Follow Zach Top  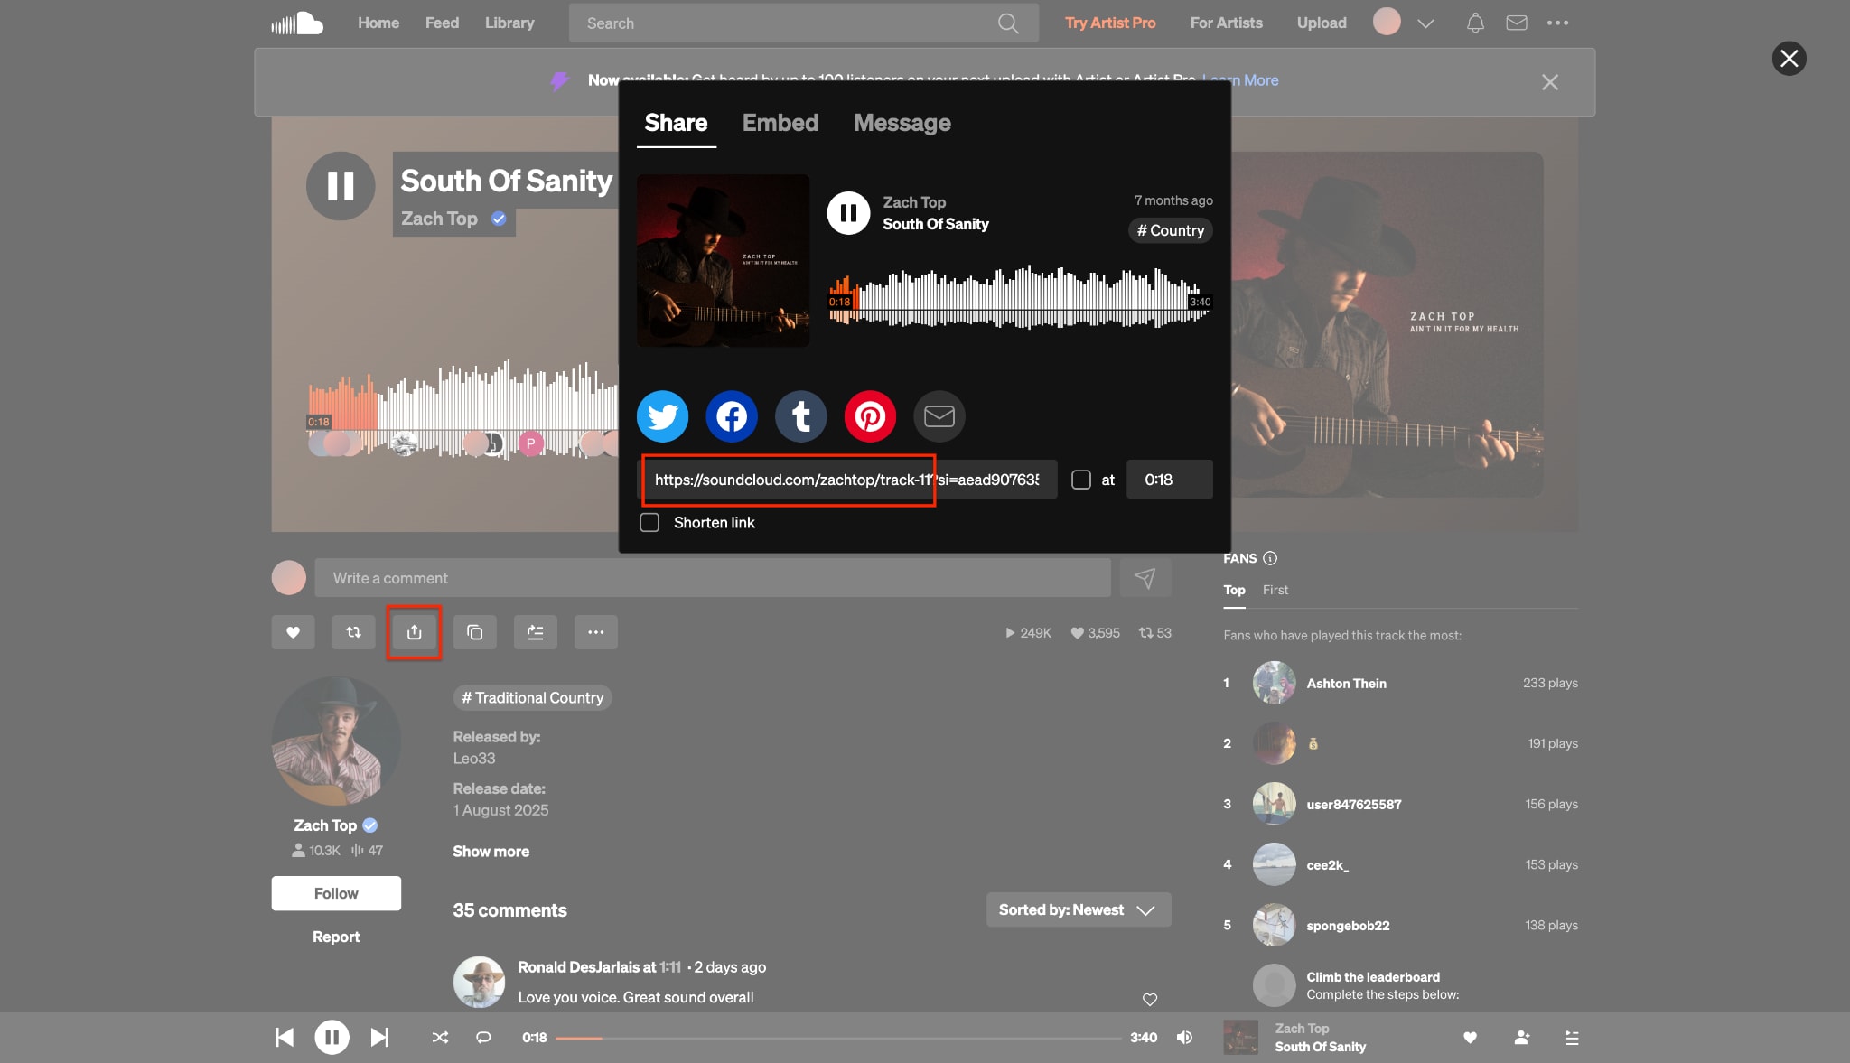335,893
